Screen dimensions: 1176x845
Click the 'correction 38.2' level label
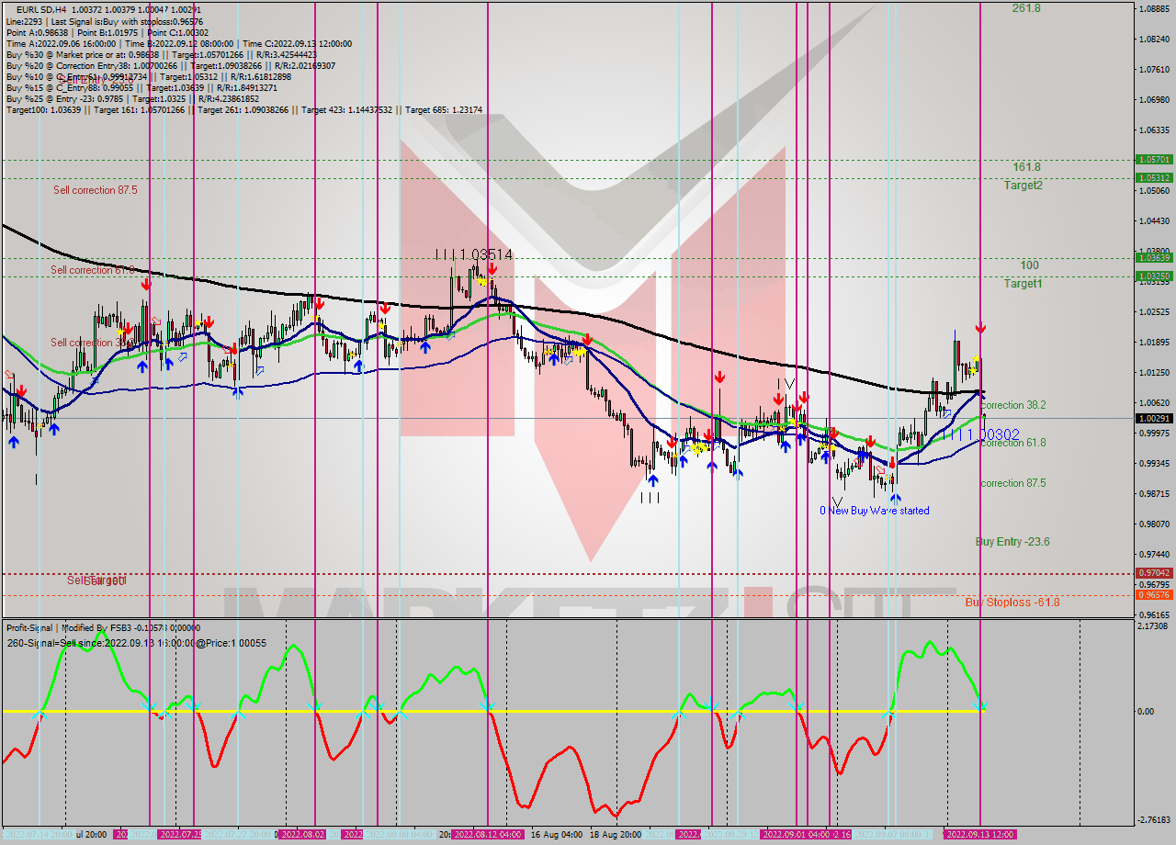tap(1013, 404)
